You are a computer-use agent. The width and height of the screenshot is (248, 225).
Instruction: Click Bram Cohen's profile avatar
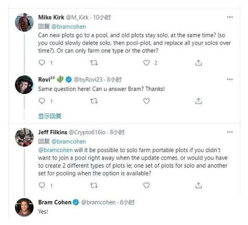coord(24,207)
